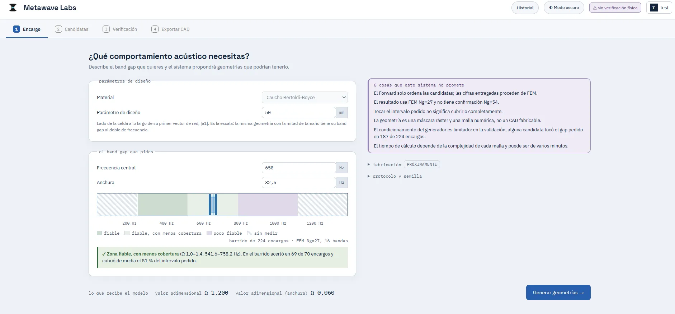Click the "200 Hz" axis label
The image size is (675, 314).
129,223
